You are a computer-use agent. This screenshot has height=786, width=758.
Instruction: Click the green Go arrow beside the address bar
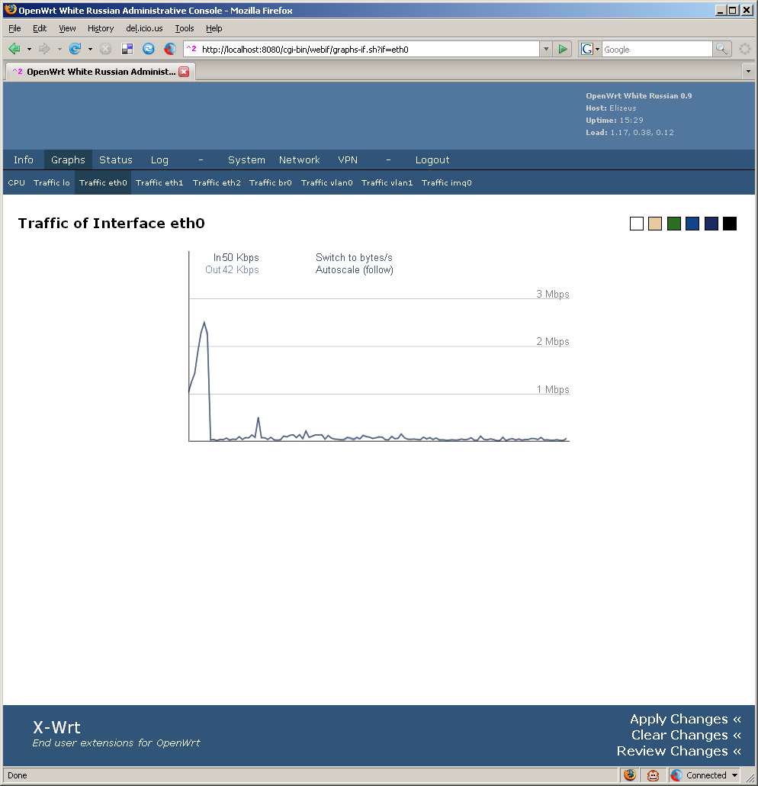(563, 49)
